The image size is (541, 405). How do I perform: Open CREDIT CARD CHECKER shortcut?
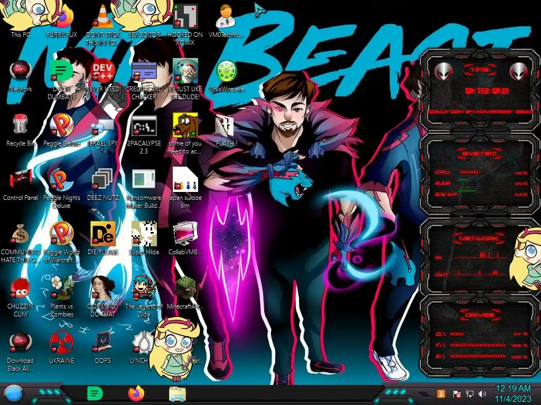pyautogui.click(x=144, y=71)
